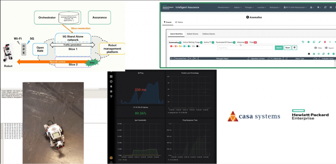Click black severity color swatch
The height and width of the screenshot is (164, 336).
click(x=198, y=46)
